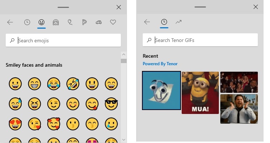Screen dimensions: 270x143
Task: Insert the smiling face with three hearts emoji
Action: point(54,124)
